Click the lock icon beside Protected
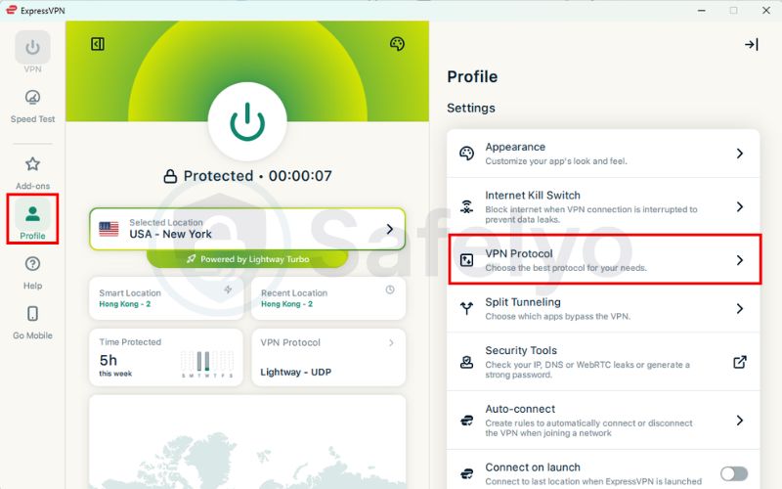Image resolution: width=782 pixels, height=489 pixels. [x=170, y=176]
